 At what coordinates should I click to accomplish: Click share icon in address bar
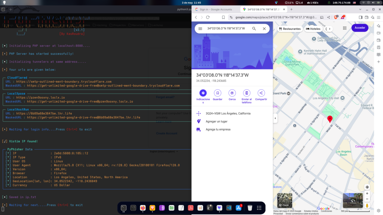[328, 17]
